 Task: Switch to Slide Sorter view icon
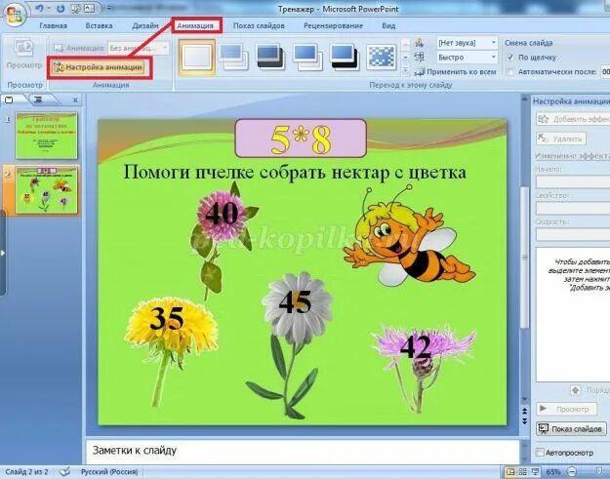523,472
